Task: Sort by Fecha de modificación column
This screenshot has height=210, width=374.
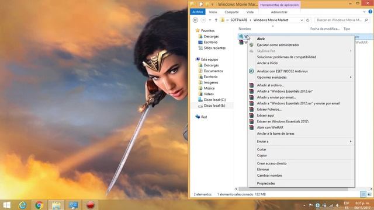Action: coord(325,29)
